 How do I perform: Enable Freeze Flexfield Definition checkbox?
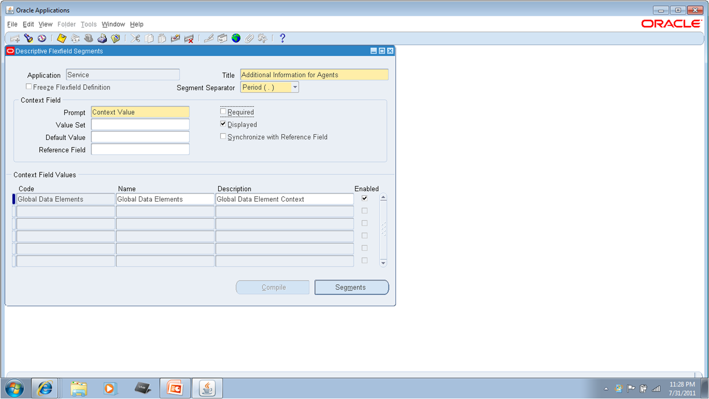click(x=29, y=87)
